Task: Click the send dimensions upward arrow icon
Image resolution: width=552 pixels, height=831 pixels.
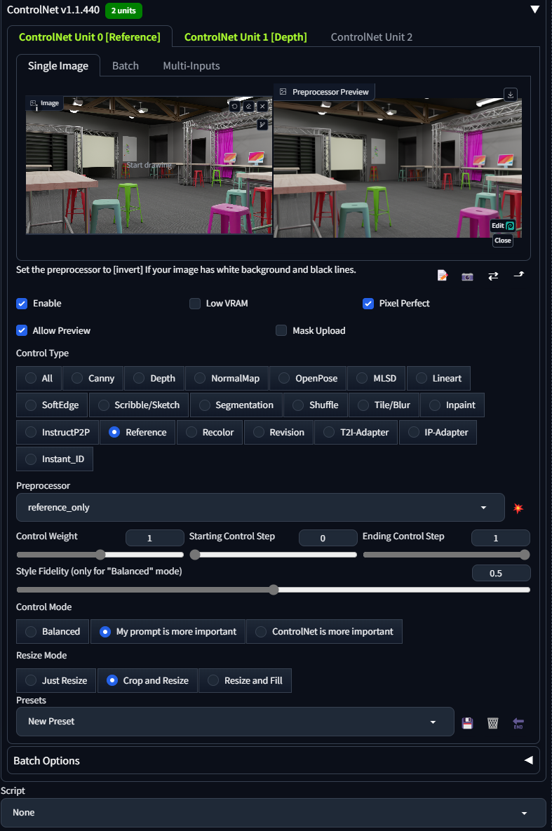Action: pyautogui.click(x=518, y=275)
